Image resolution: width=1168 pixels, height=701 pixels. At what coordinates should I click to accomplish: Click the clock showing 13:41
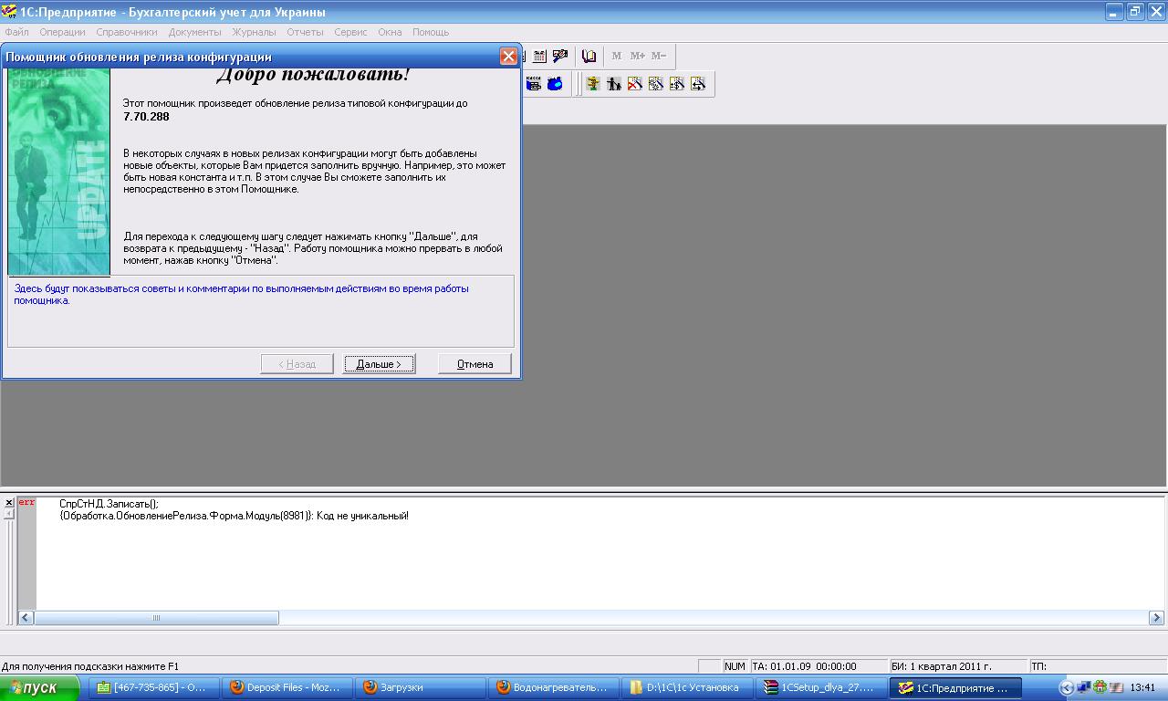pyautogui.click(x=1142, y=687)
